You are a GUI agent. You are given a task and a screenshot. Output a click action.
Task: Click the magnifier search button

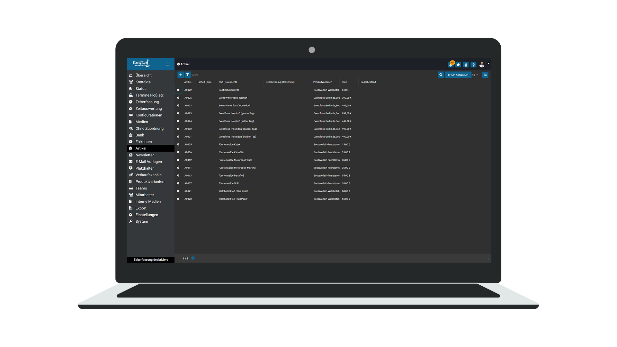[441, 75]
